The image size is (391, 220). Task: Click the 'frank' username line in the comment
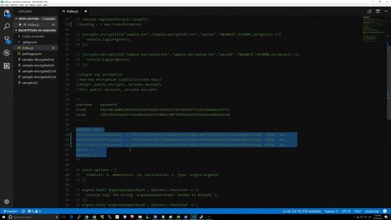click(153, 110)
